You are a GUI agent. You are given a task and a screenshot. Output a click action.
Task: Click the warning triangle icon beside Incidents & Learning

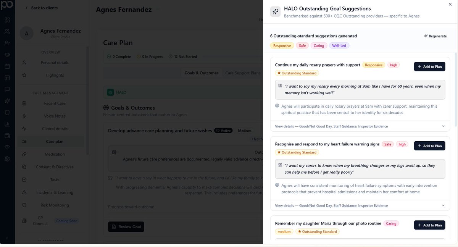[x=24, y=192]
